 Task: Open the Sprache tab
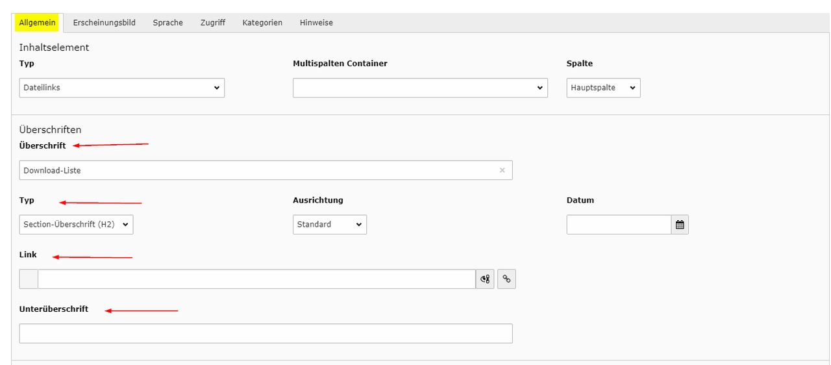click(x=167, y=23)
